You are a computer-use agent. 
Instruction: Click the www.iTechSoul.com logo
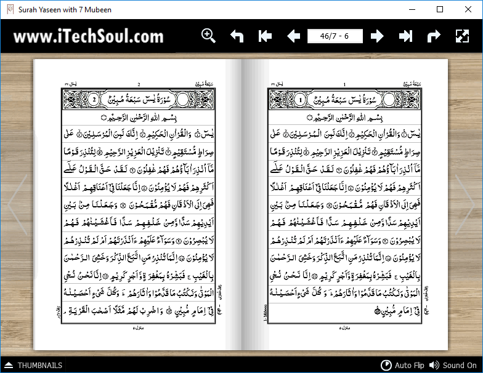[x=89, y=36]
